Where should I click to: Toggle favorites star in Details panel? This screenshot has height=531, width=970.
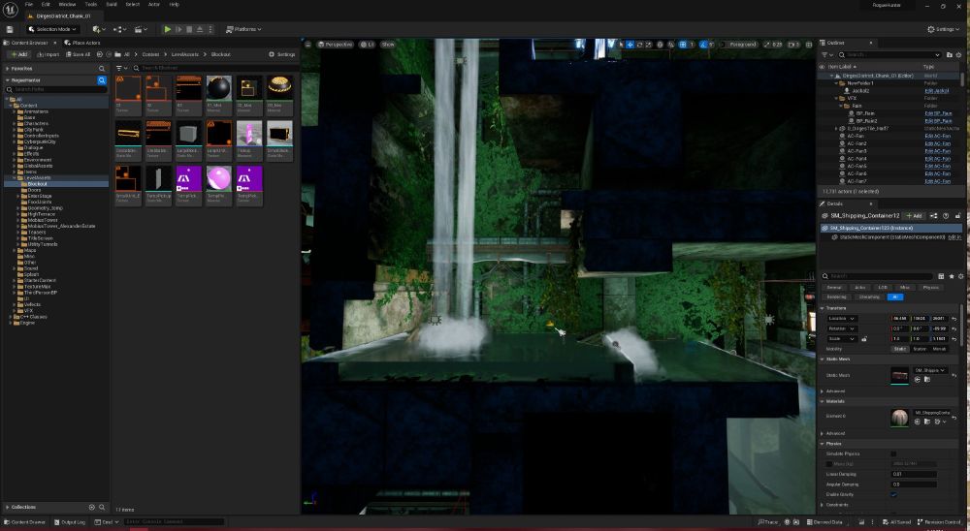point(952,276)
